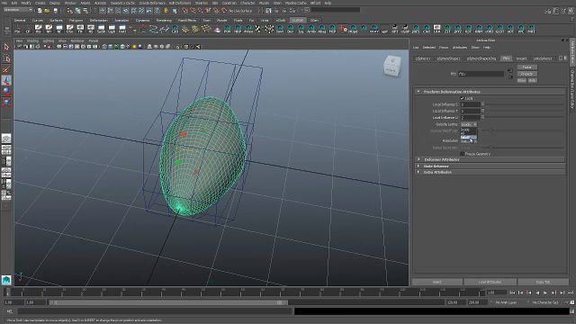Viewport: 576px width, 324px height.
Task: Open the Animation menu set dropdown
Action: point(18,10)
